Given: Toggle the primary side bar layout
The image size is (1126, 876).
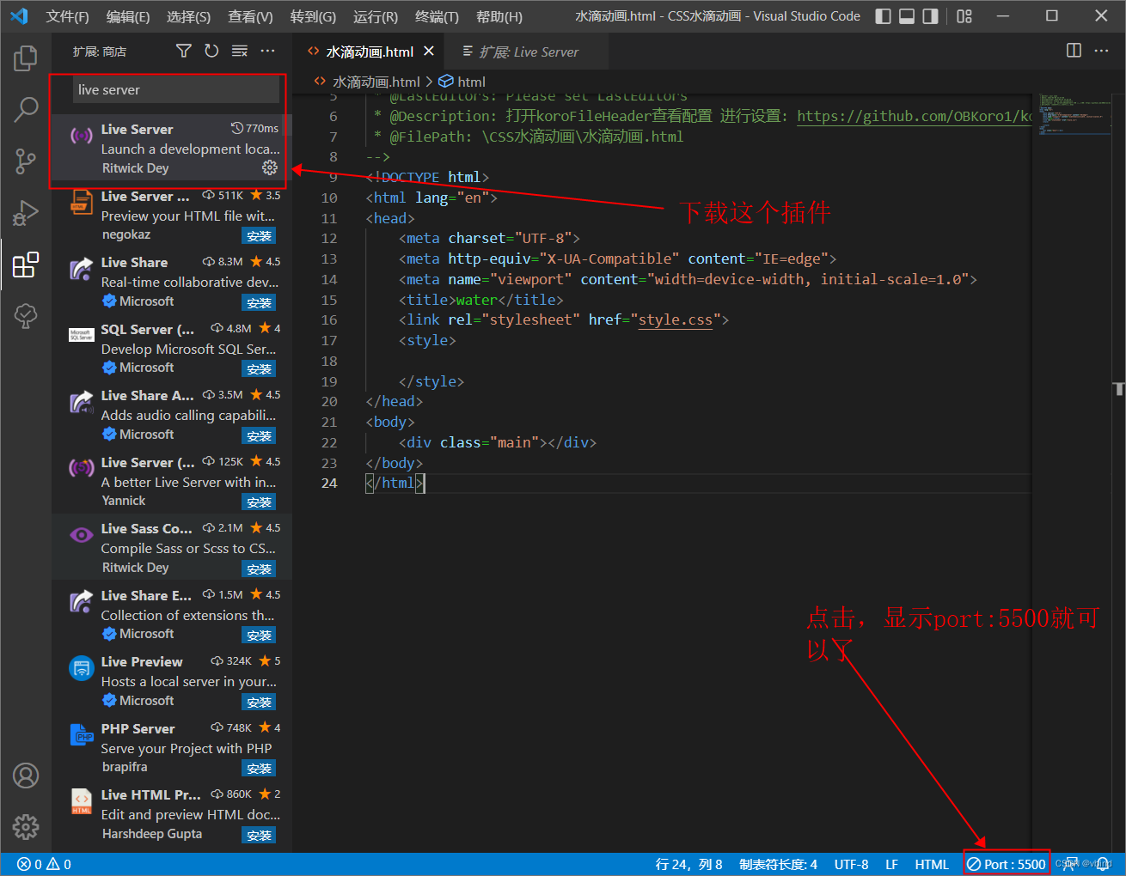Looking at the screenshot, I should coord(883,16).
